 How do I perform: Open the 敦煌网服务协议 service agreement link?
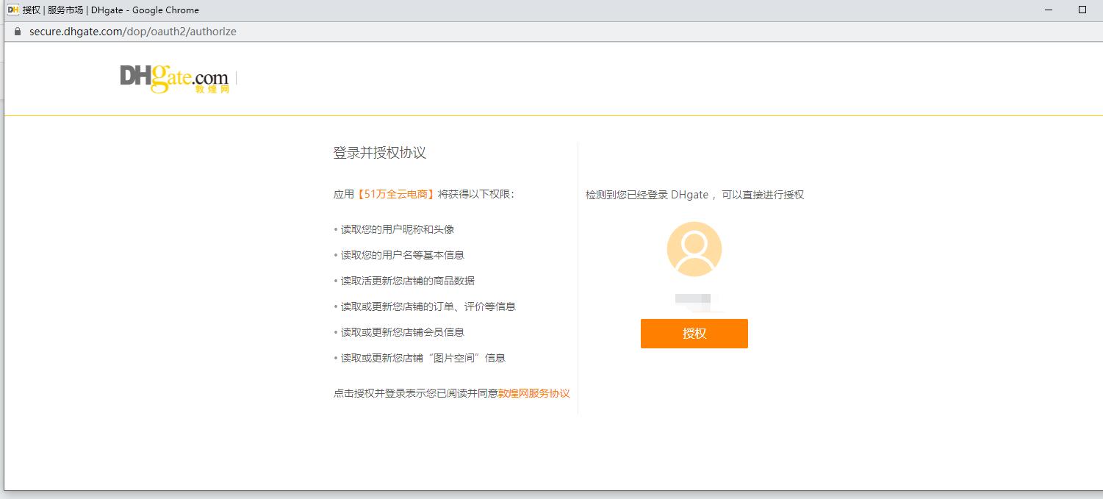533,393
